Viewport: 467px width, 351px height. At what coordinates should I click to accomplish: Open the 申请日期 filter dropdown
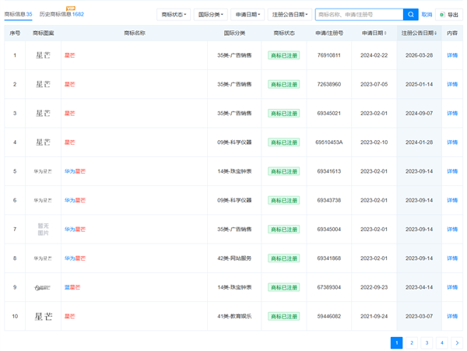pyautogui.click(x=248, y=15)
